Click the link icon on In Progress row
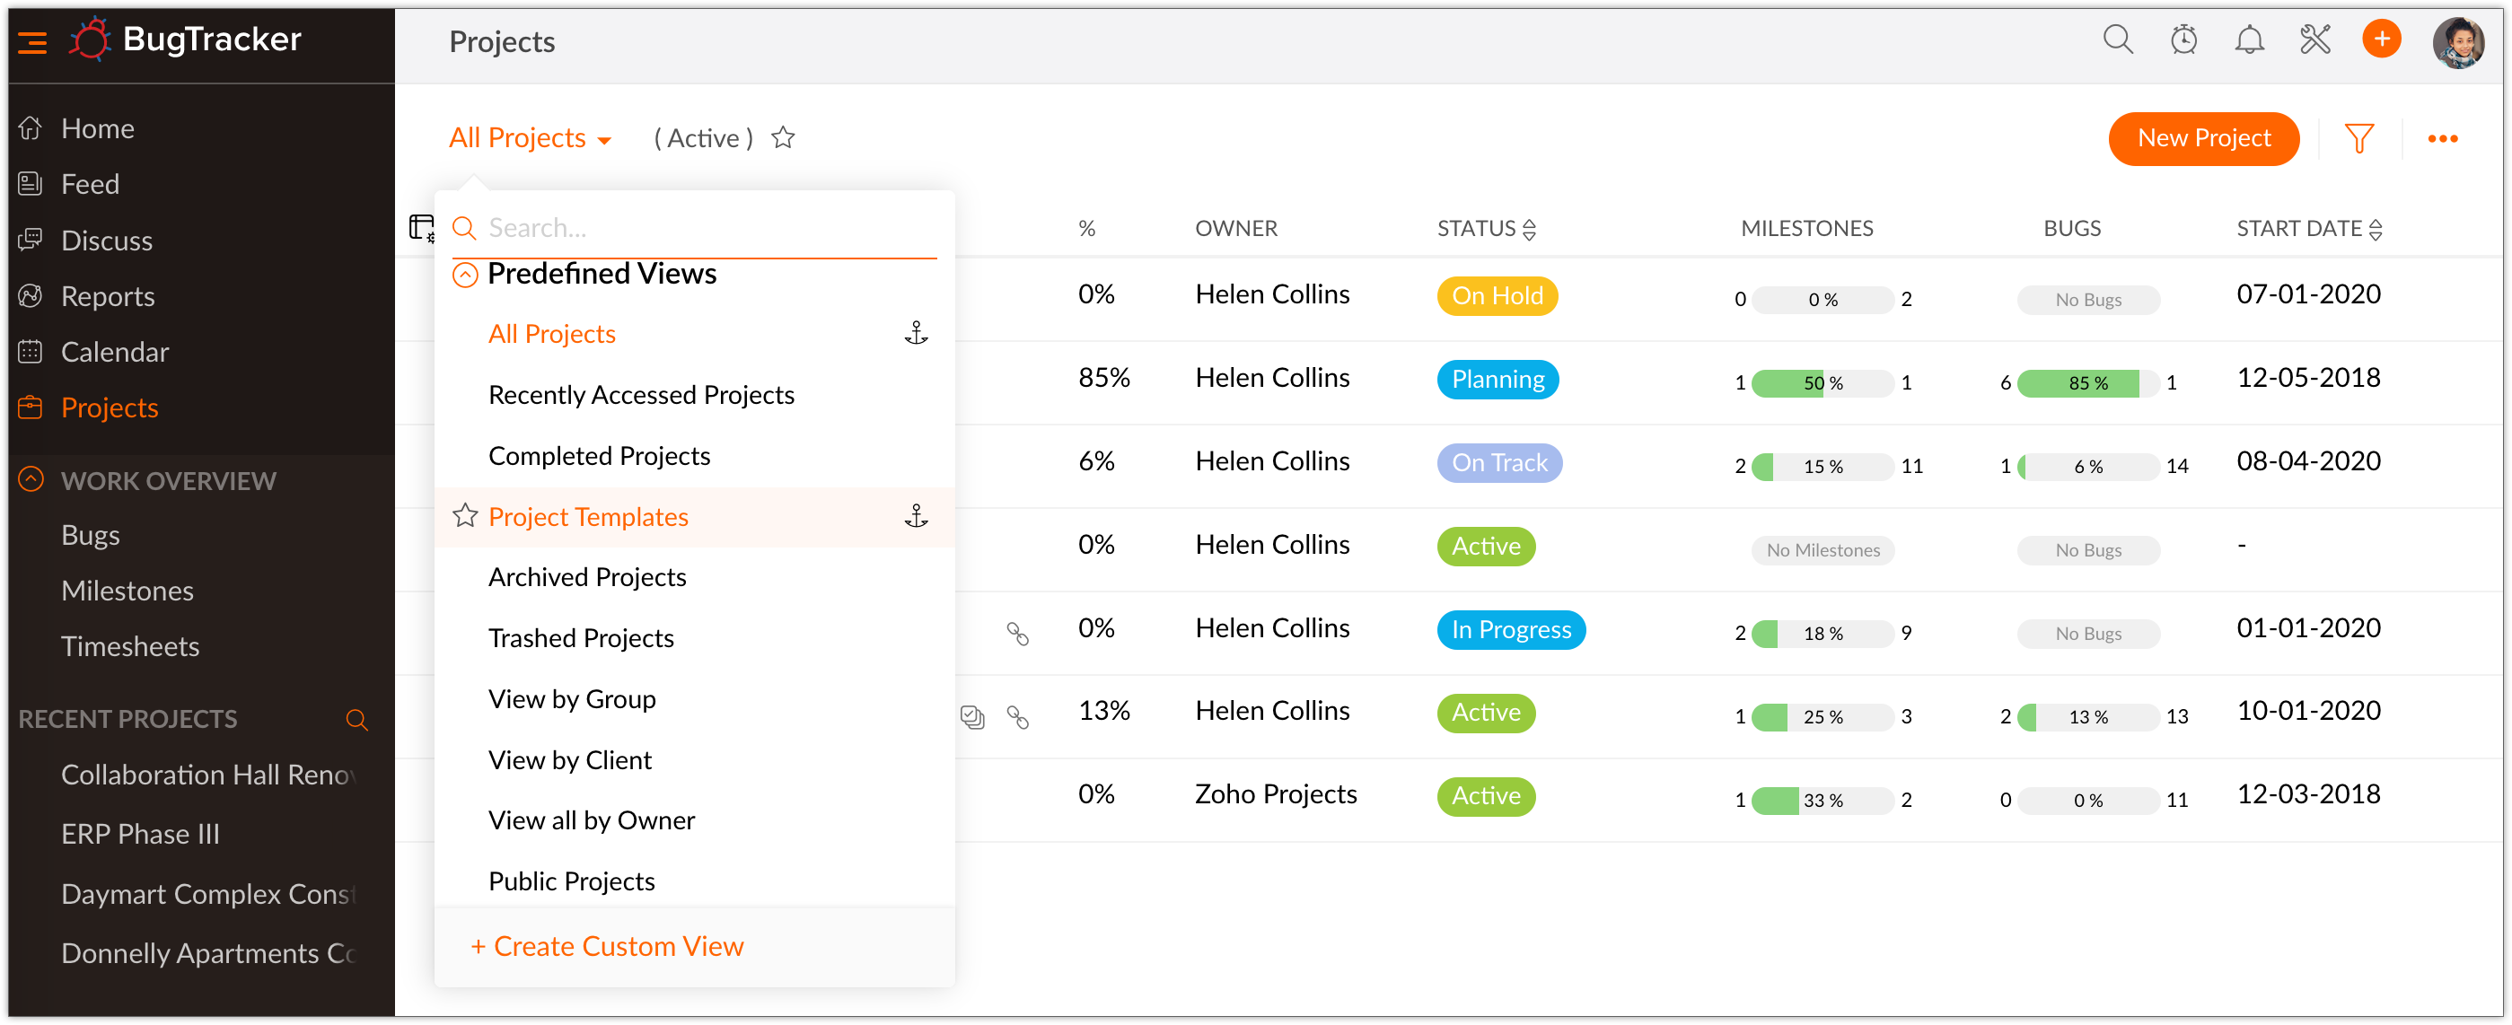 1019,634
